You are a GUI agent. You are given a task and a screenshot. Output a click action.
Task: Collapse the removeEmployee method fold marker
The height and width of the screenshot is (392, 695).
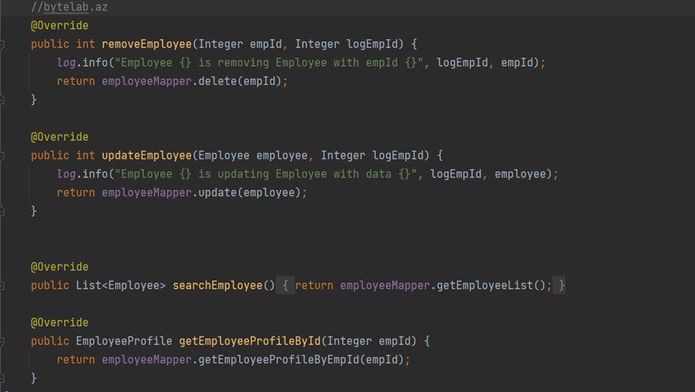[x=2, y=44]
